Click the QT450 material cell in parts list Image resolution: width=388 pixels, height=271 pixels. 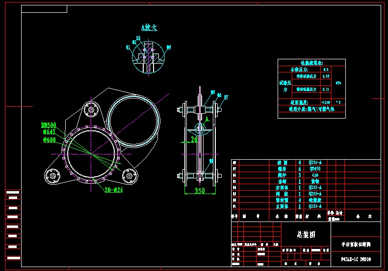point(312,168)
